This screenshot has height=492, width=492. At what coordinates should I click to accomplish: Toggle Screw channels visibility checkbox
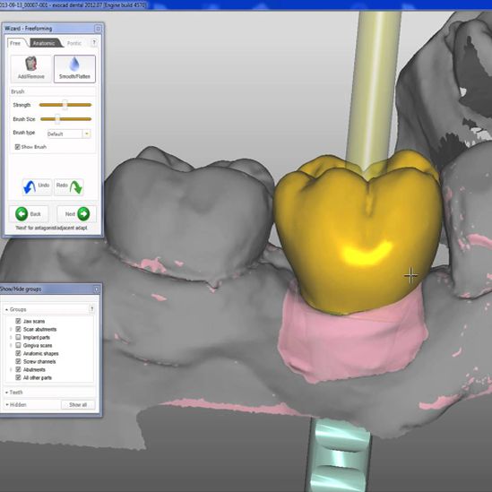18,361
